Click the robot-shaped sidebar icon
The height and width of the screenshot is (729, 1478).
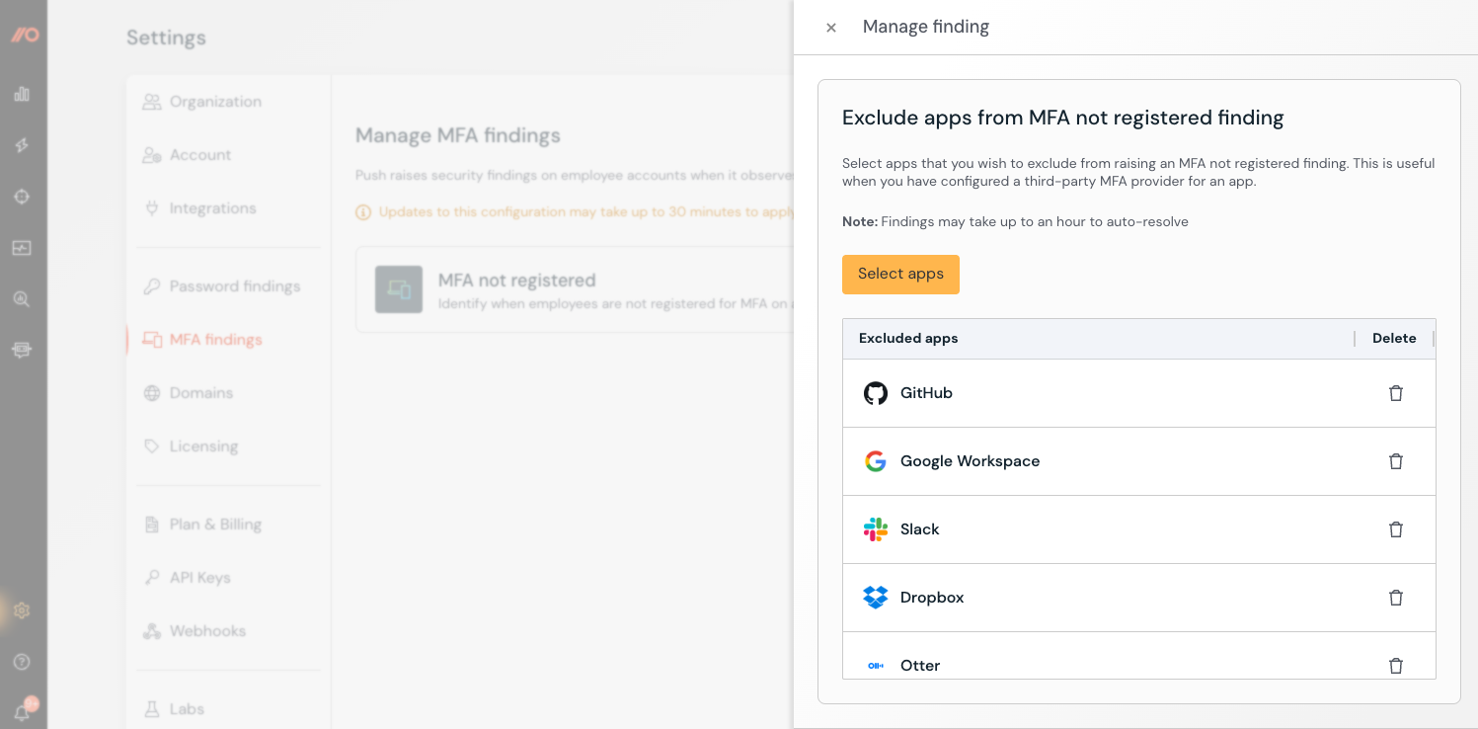[22, 350]
